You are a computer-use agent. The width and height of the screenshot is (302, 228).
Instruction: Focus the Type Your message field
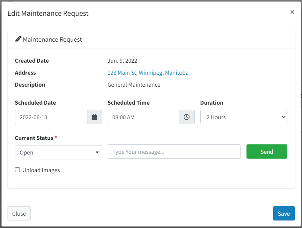point(174,152)
